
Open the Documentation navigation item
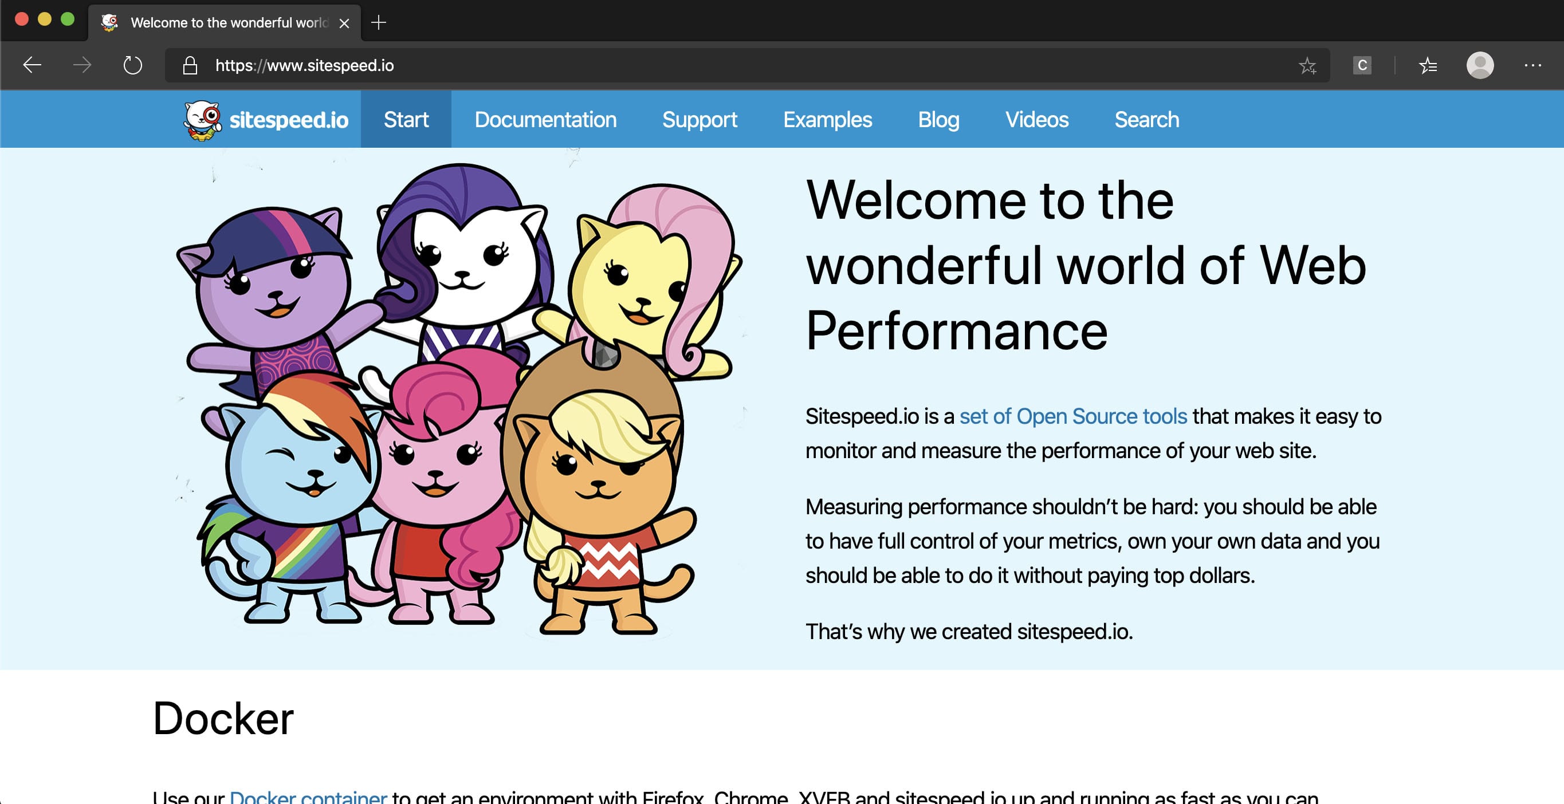pos(545,120)
